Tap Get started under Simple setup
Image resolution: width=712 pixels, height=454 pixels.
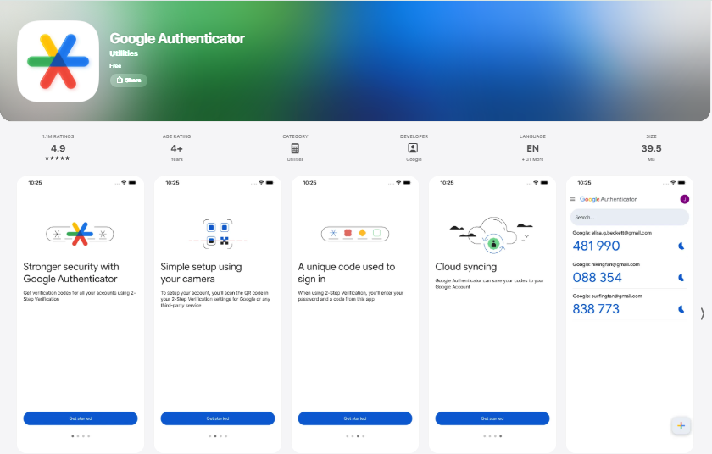tap(218, 418)
